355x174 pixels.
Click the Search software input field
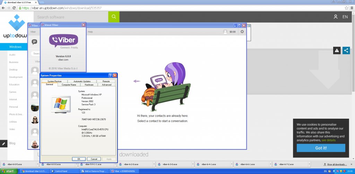(x=71, y=17)
